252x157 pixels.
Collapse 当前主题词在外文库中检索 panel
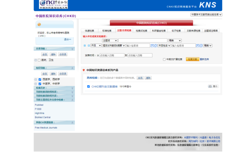point(72,100)
